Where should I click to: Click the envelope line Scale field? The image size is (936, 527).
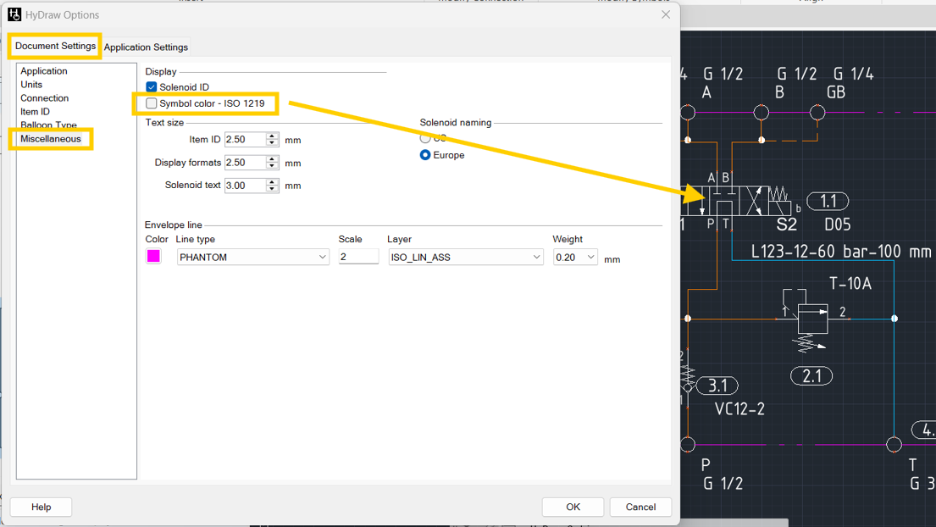pos(358,257)
